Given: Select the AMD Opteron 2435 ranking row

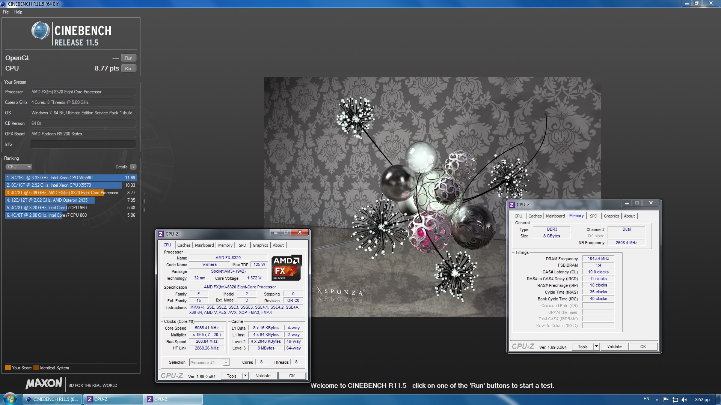Looking at the screenshot, I should pos(71,200).
